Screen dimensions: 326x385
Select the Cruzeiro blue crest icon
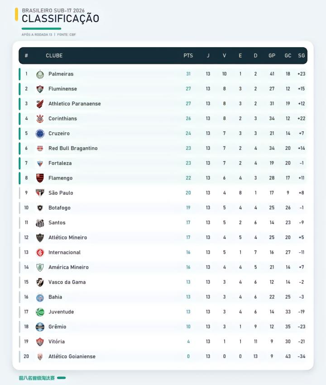[x=40, y=134]
